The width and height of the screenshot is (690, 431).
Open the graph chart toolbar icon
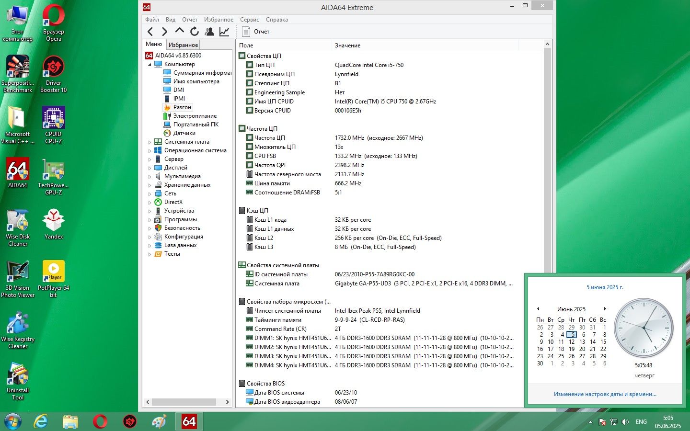click(224, 32)
